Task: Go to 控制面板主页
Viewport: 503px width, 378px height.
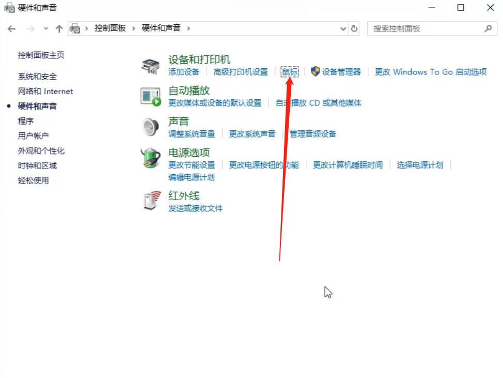Action: 41,55
